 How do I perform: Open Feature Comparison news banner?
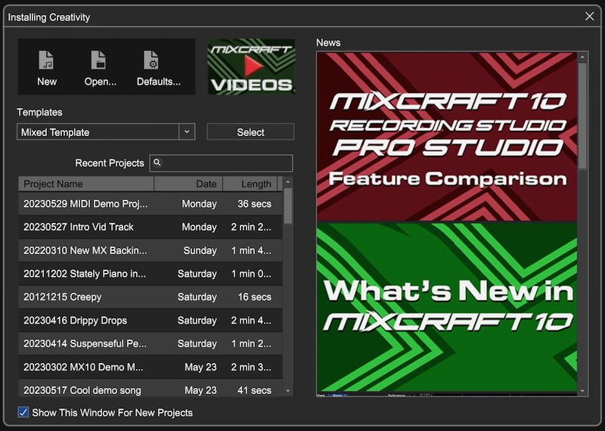tap(447, 137)
